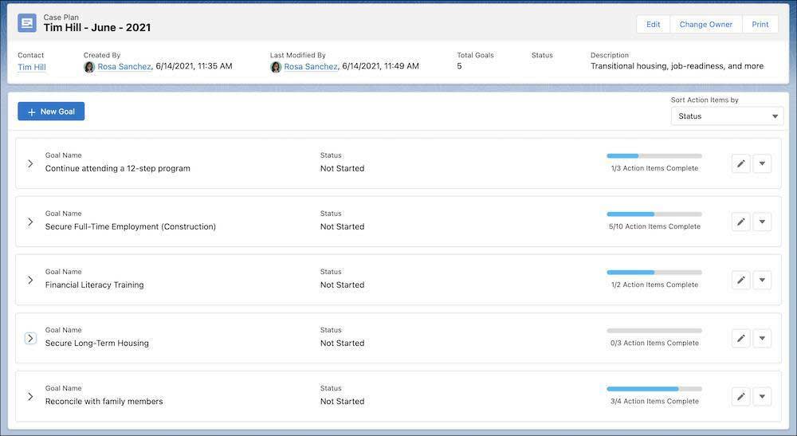The height and width of the screenshot is (436, 797).
Task: Edit Financial Literacy Training goal via pencil icon
Action: tap(741, 280)
